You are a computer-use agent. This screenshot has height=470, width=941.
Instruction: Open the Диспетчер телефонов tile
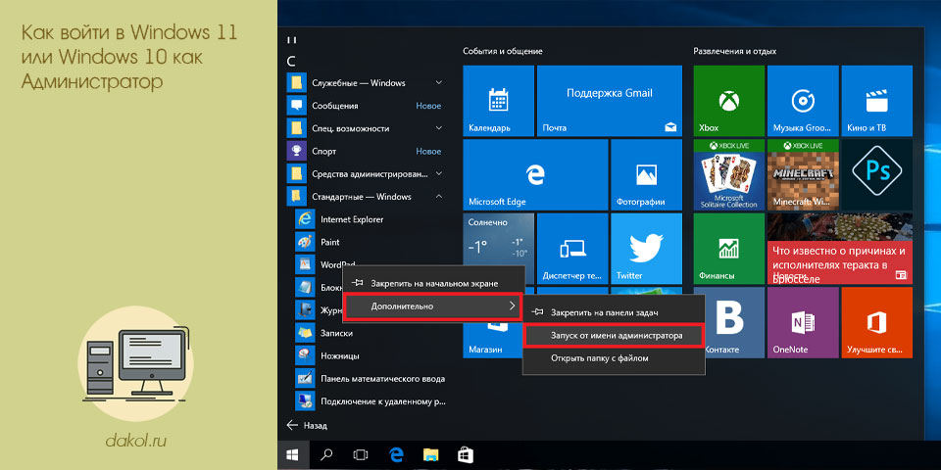point(571,248)
